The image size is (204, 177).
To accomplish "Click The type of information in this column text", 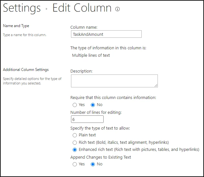I will point(108,48).
